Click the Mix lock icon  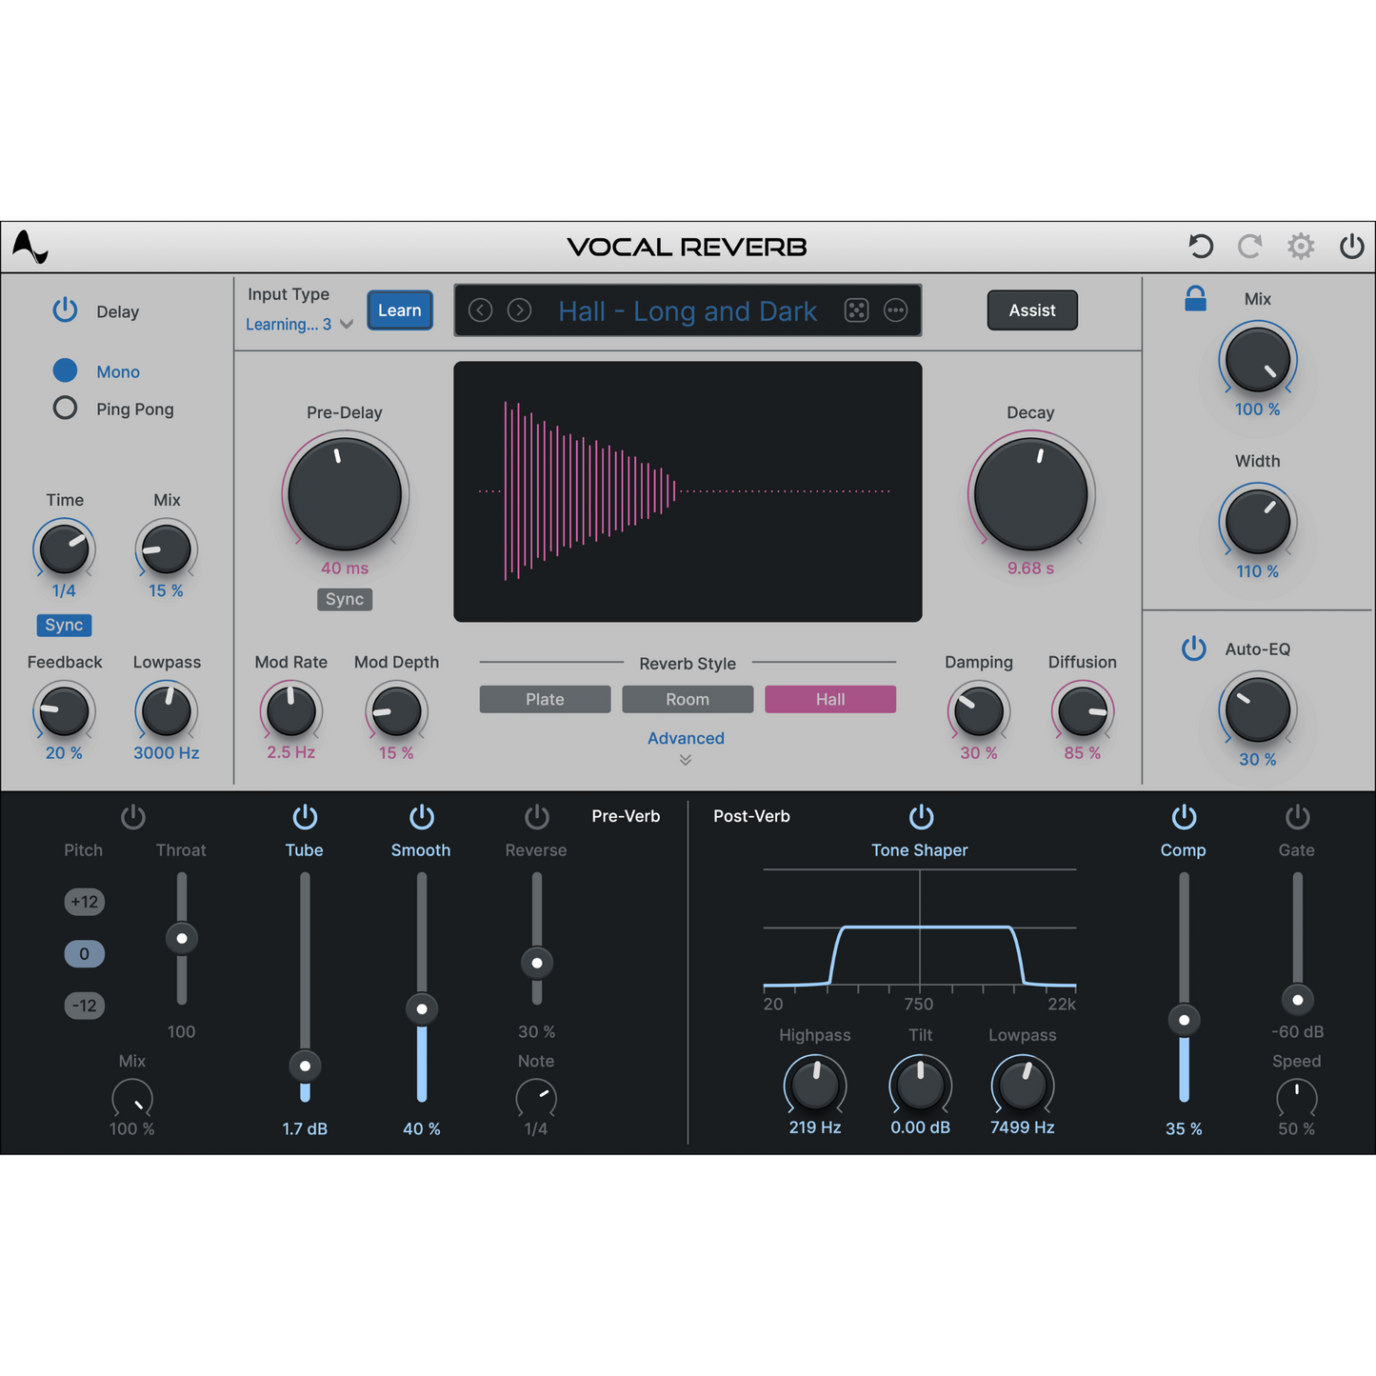[1194, 298]
